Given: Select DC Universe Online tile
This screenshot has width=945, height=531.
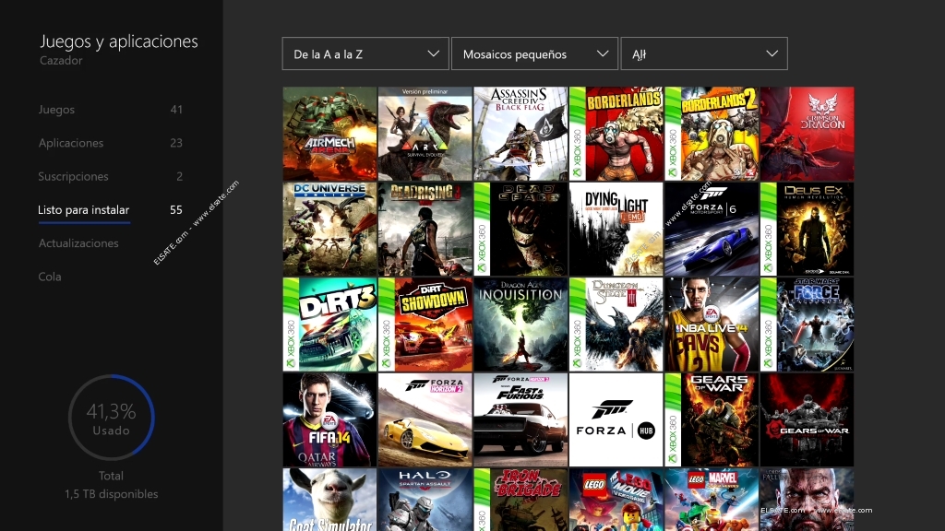Looking at the screenshot, I should tap(329, 229).
